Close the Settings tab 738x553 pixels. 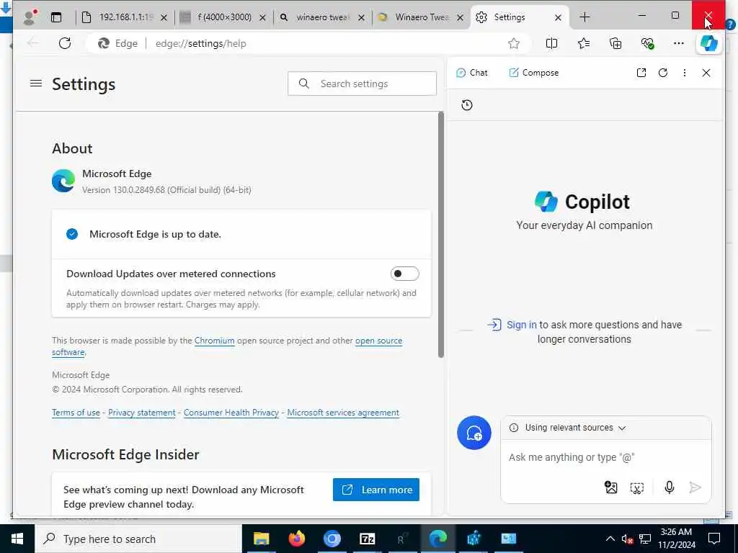558,17
